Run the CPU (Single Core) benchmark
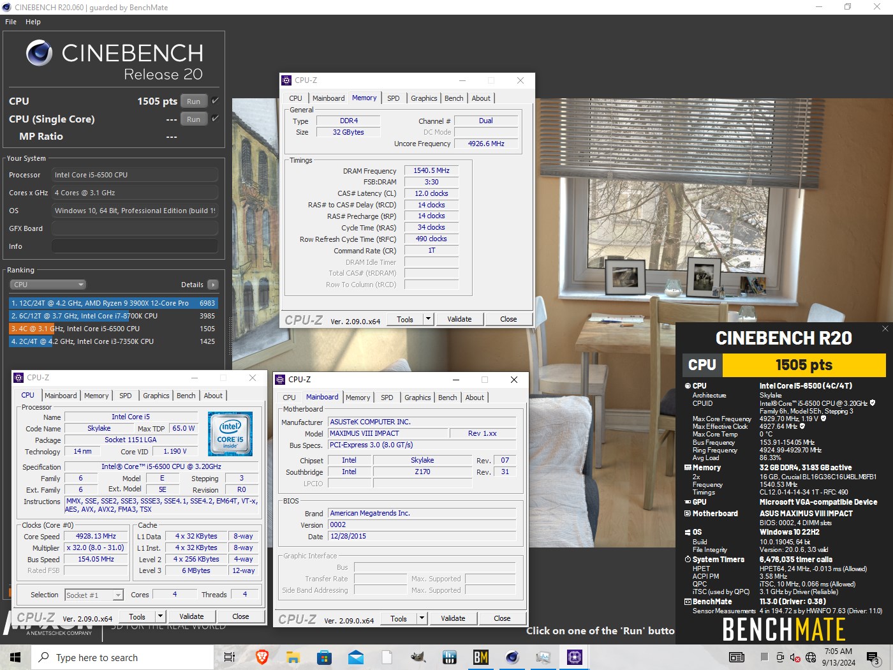893x670 pixels. point(194,119)
